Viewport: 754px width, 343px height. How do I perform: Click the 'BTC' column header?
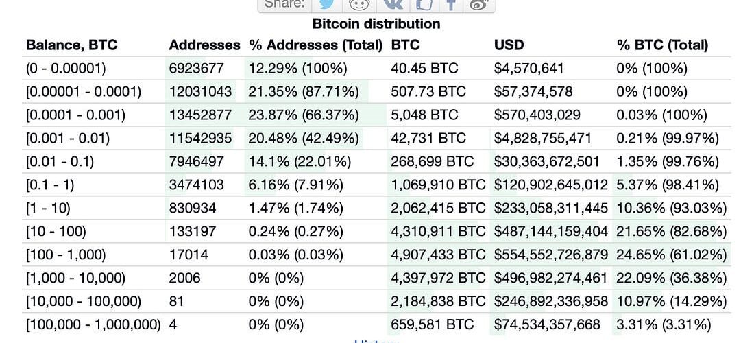coord(406,45)
